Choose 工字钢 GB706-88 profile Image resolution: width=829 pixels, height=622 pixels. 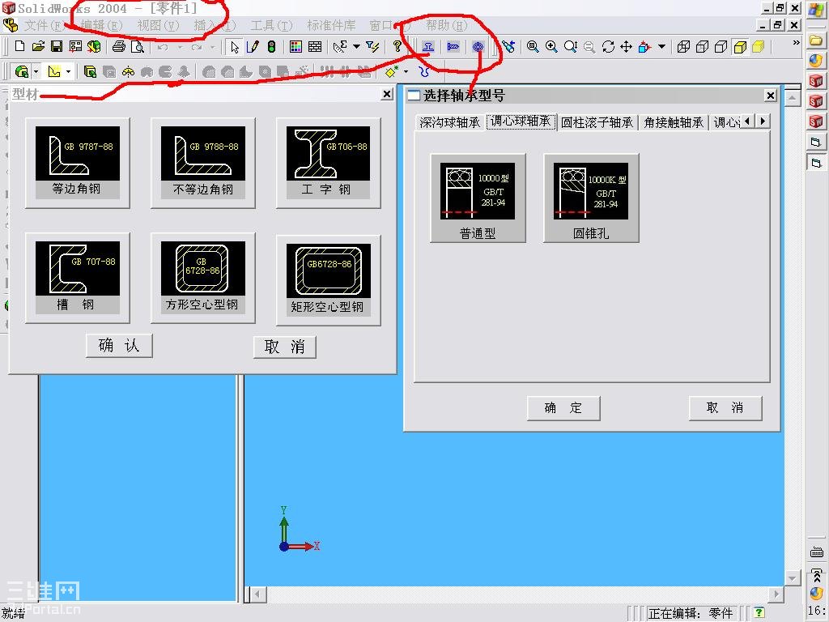coord(329,163)
